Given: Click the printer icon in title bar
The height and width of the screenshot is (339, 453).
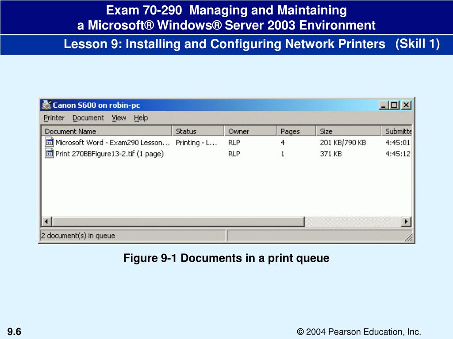Looking at the screenshot, I should (x=46, y=105).
